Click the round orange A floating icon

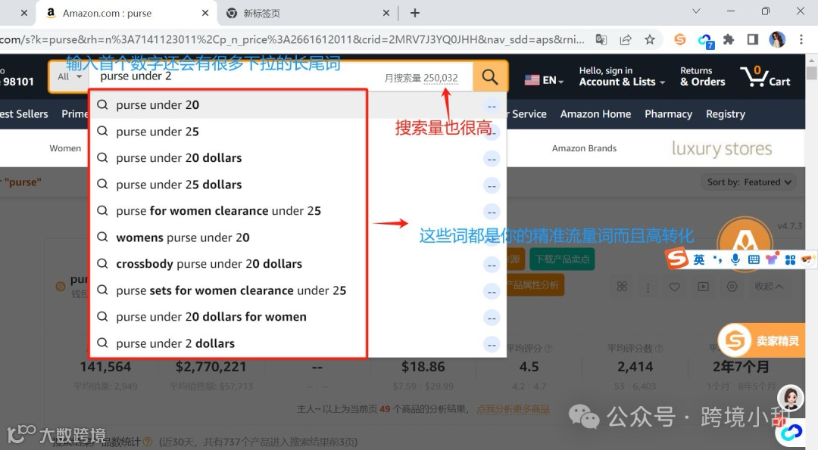745,242
